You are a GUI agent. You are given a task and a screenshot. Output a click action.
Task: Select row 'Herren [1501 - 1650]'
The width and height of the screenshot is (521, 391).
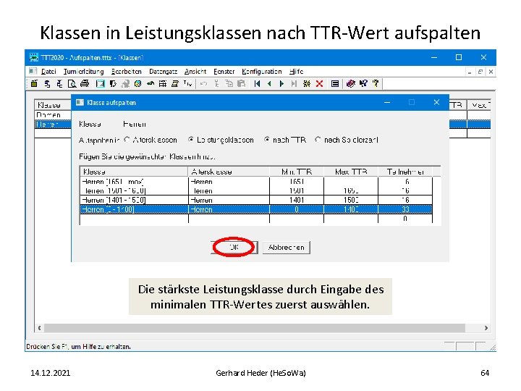pyautogui.click(x=256, y=191)
